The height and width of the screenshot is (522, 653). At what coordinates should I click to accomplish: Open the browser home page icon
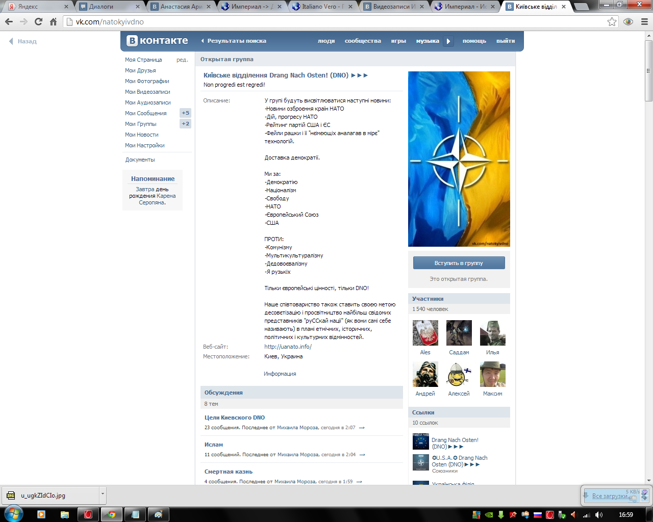pyautogui.click(x=53, y=22)
